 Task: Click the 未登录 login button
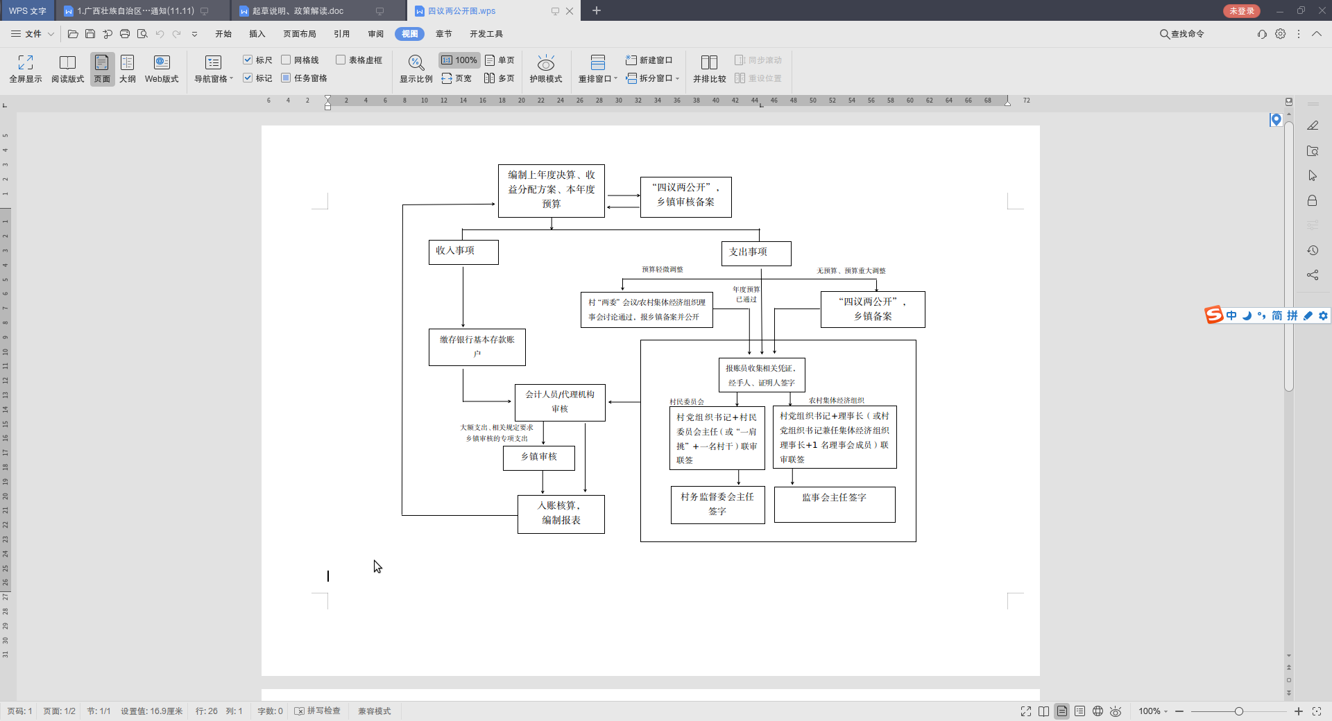[x=1241, y=11]
